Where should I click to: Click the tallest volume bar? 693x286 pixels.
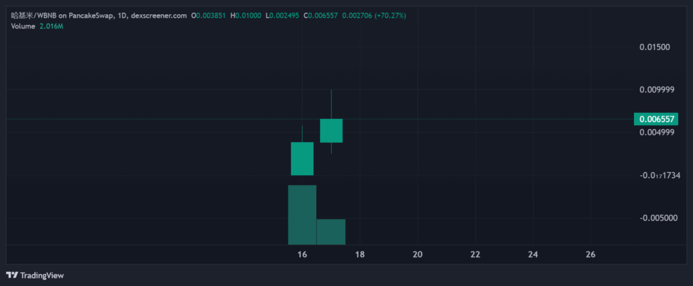click(302, 214)
